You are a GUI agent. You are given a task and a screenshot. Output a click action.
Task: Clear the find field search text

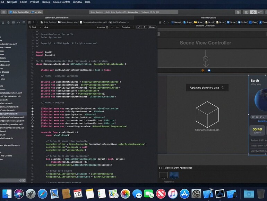[107, 27]
